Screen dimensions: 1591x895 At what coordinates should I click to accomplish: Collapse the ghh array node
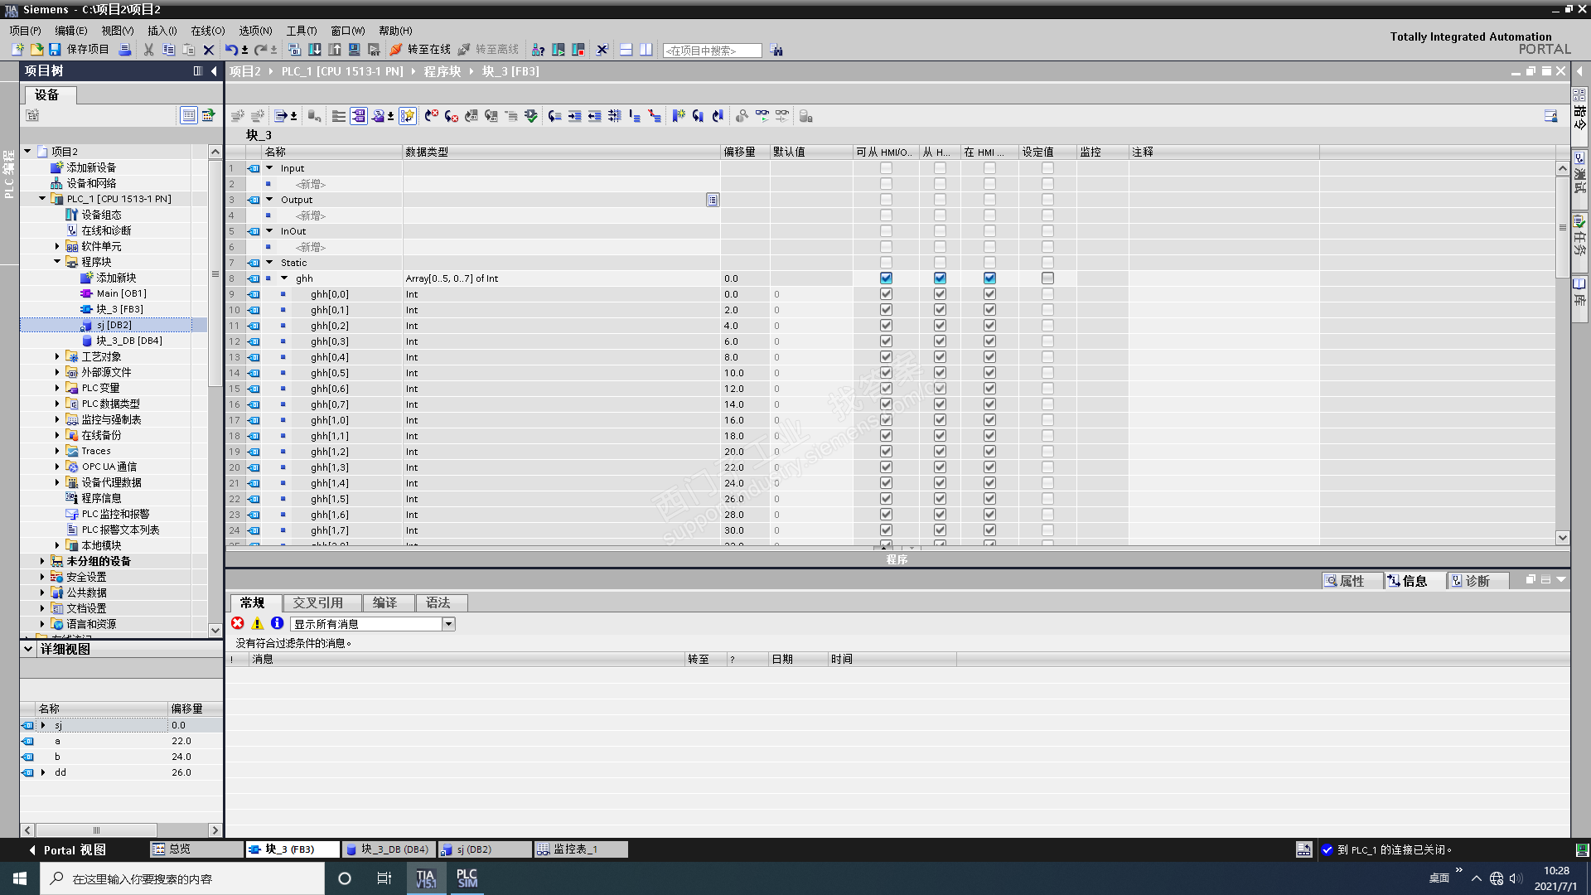coord(284,278)
